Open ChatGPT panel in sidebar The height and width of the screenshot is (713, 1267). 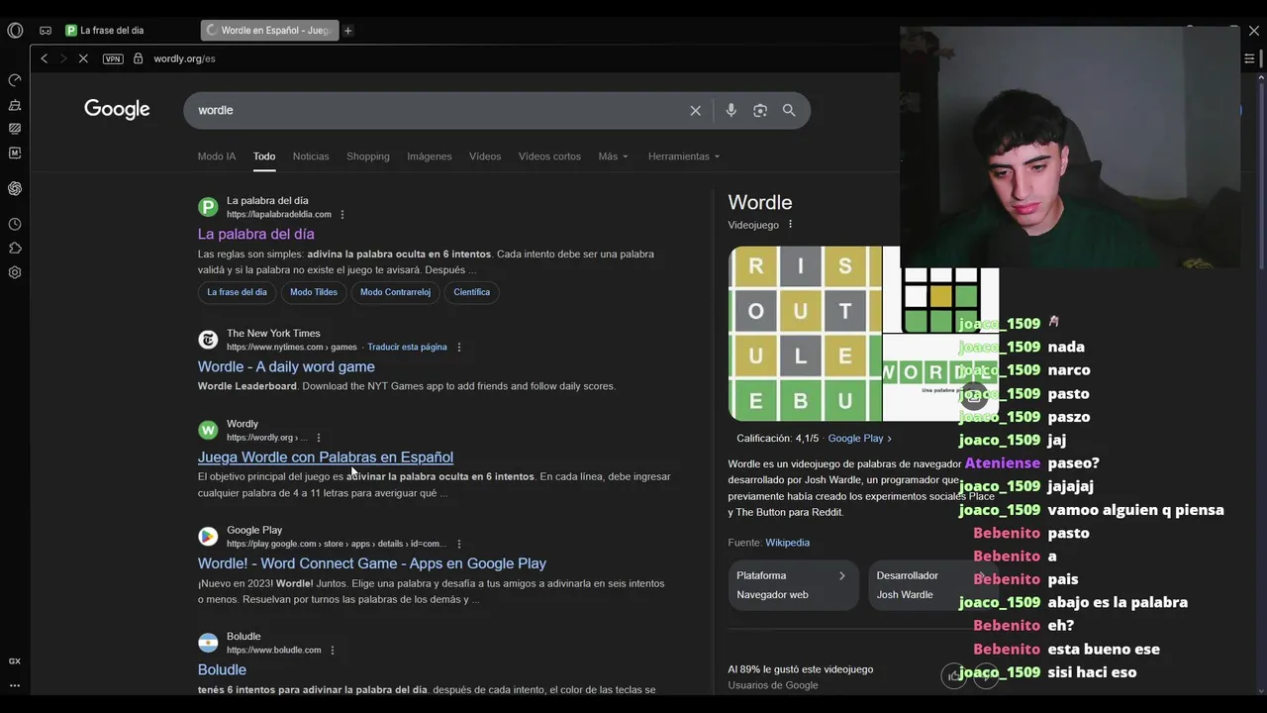pos(15,188)
